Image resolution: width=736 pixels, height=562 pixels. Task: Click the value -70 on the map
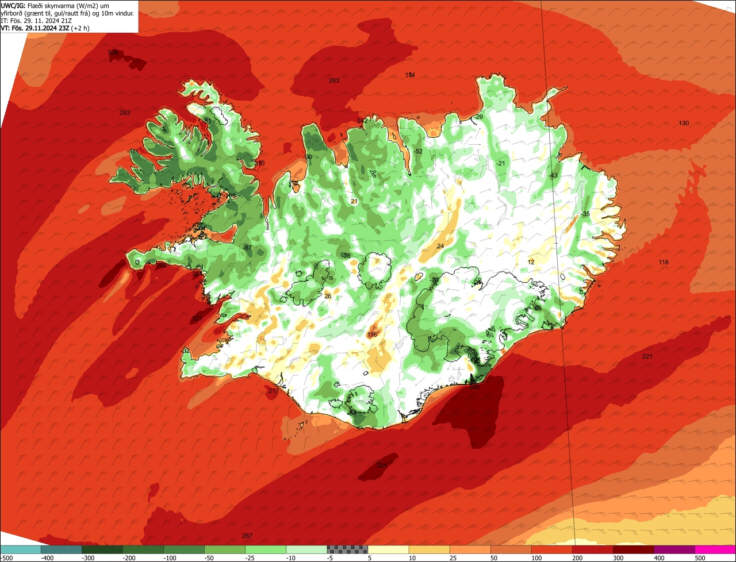[x=434, y=280]
